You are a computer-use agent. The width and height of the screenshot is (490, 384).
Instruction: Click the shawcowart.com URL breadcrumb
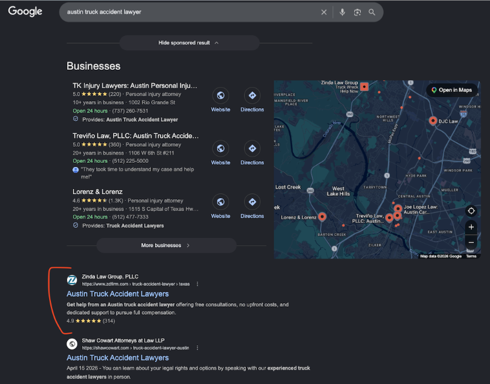coord(135,348)
